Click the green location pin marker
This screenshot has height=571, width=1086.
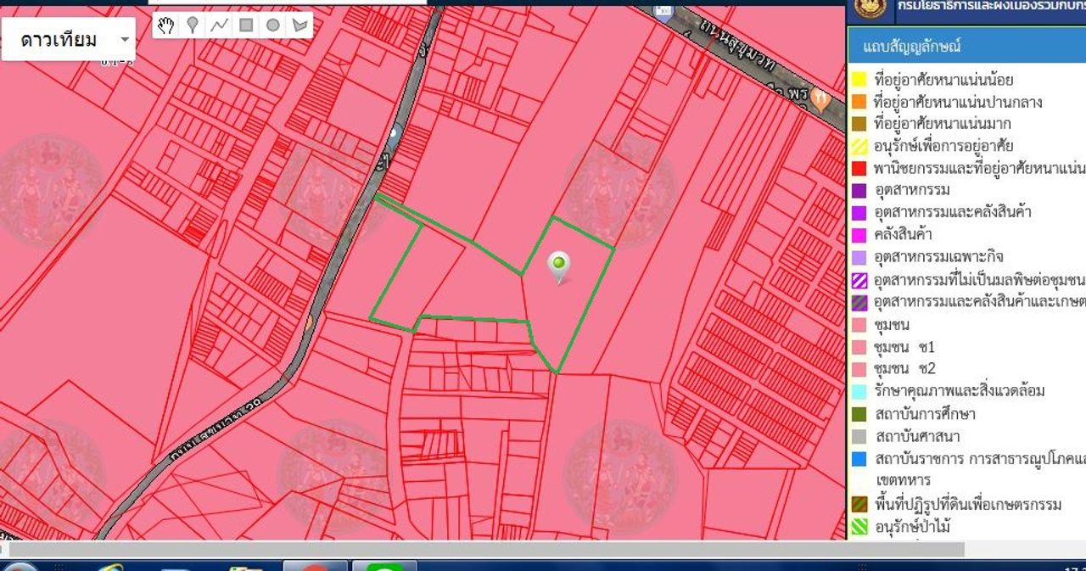558,266
